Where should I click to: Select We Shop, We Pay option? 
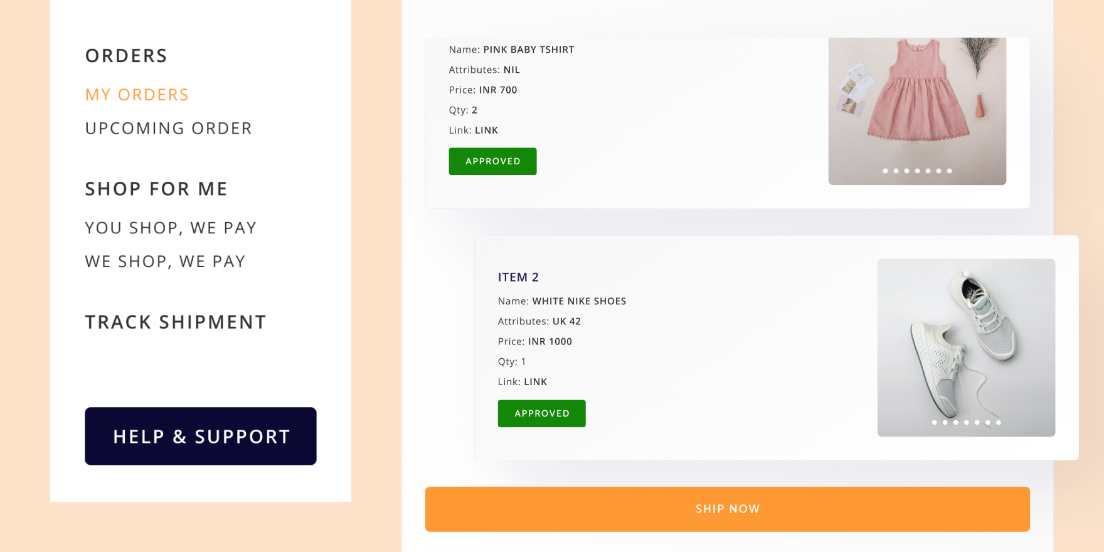(165, 262)
